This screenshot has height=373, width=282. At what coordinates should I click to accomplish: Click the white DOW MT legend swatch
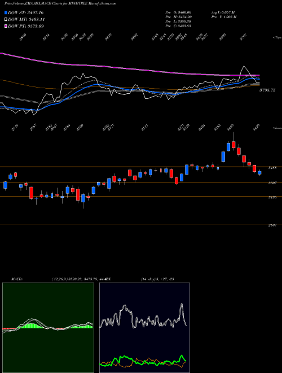(6, 20)
